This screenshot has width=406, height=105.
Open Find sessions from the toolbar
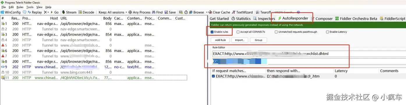(157, 12)
